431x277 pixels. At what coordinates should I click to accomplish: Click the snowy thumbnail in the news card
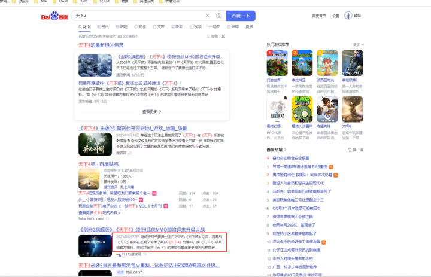click(x=95, y=65)
